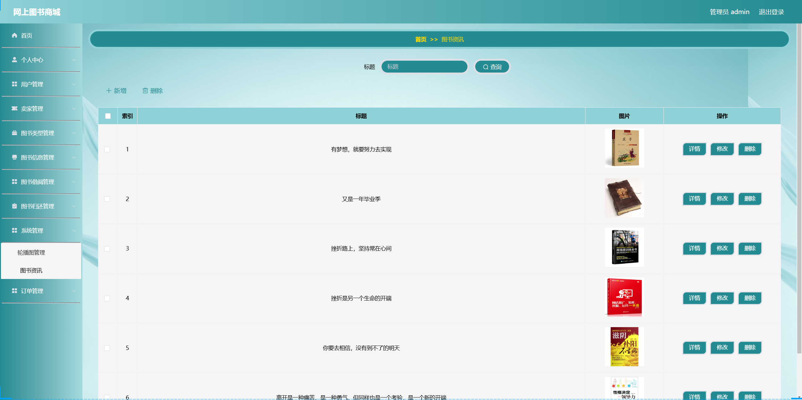802x400 pixels.
Task: Click the 图书归还管理 checklist icon
Action: click(x=14, y=206)
